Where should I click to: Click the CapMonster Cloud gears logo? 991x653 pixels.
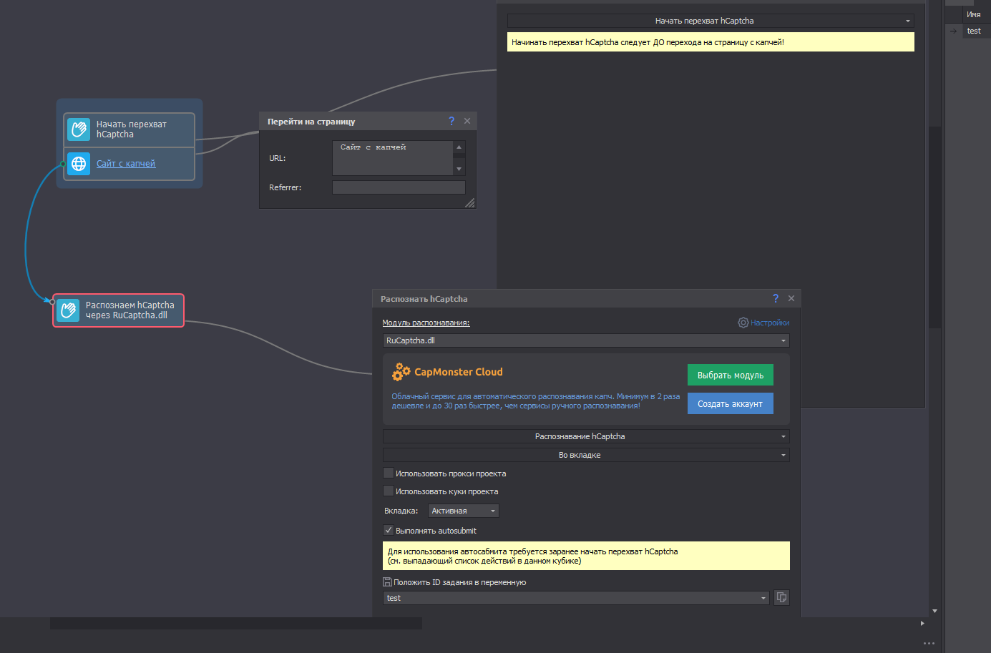[401, 372]
